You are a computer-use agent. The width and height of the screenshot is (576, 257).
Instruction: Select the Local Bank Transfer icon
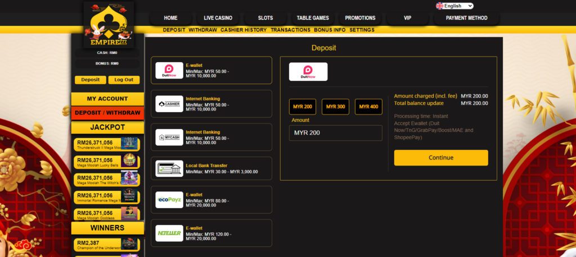(x=169, y=169)
